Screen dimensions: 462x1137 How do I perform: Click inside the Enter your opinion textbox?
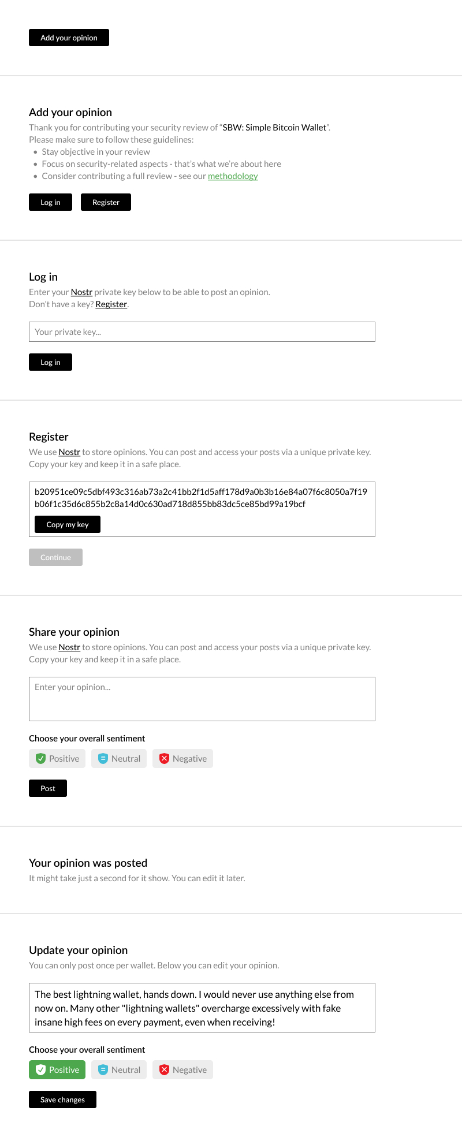coord(202,699)
